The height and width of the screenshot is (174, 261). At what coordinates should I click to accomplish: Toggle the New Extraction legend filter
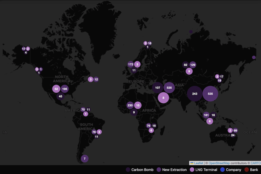(172, 170)
